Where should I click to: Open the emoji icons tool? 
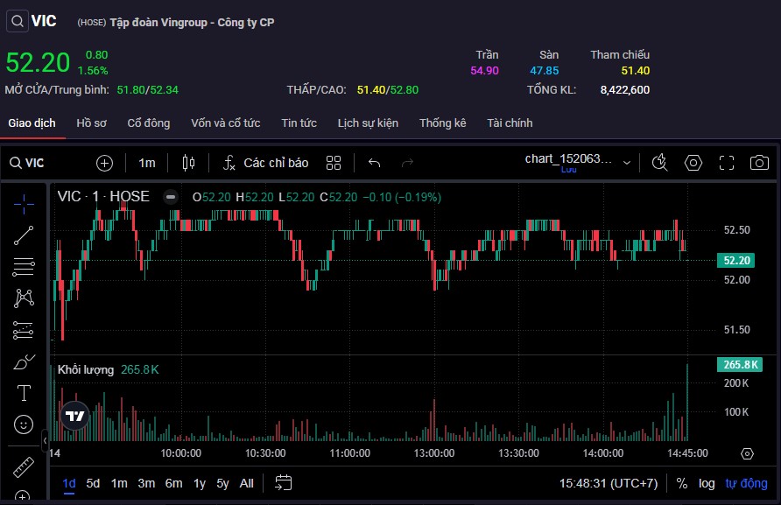click(x=24, y=424)
